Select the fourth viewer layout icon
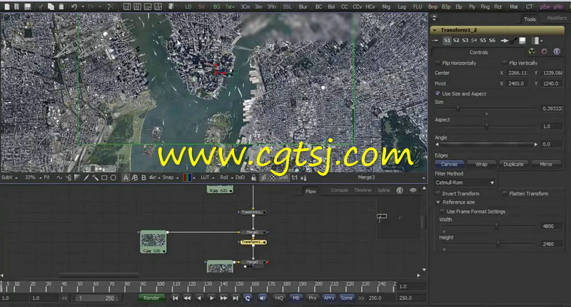 click(158, 6)
